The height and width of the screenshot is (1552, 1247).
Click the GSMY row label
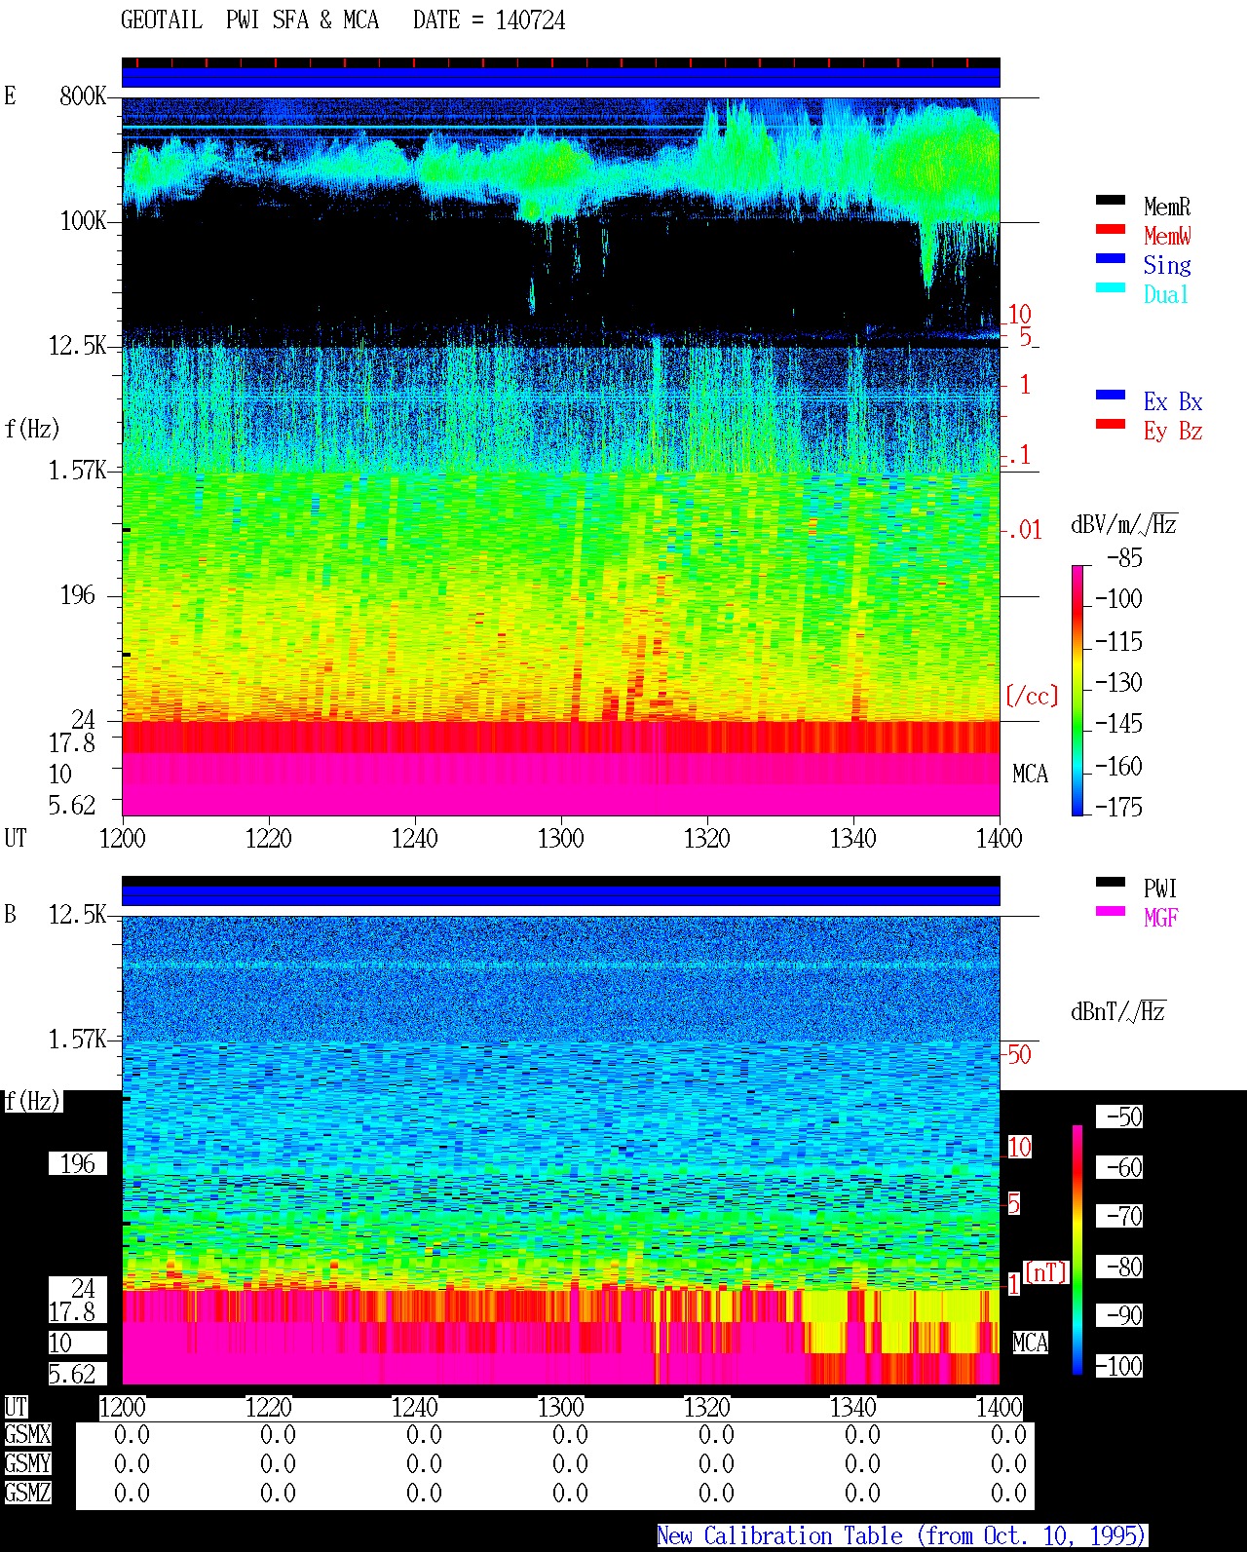(27, 1464)
